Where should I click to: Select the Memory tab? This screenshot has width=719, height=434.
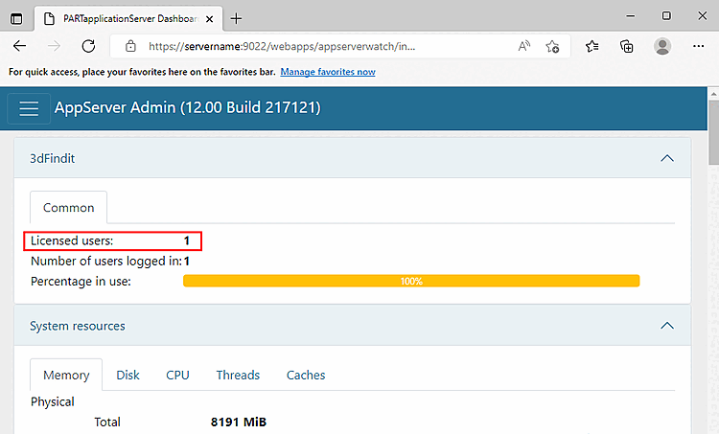point(66,375)
